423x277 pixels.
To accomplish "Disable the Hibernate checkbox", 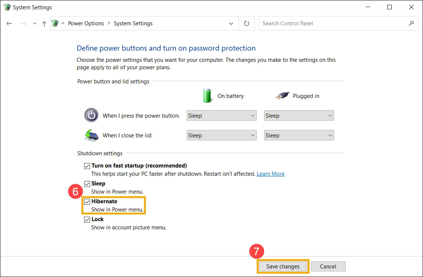I will pos(87,201).
